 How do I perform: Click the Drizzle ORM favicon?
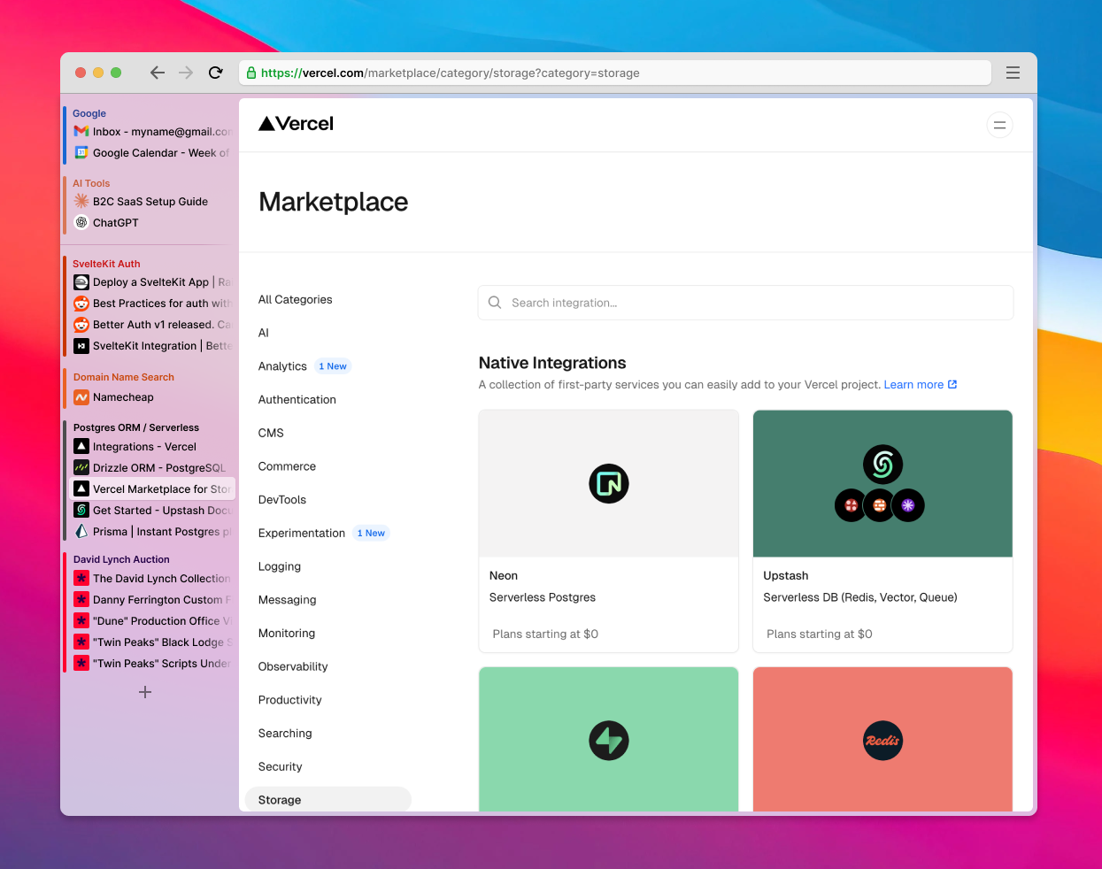[81, 467]
